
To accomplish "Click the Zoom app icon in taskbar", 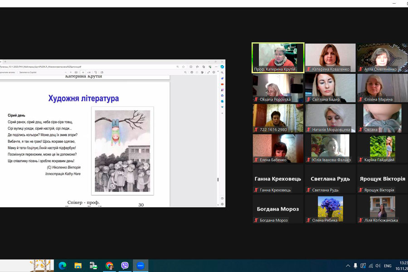I will [141, 266].
